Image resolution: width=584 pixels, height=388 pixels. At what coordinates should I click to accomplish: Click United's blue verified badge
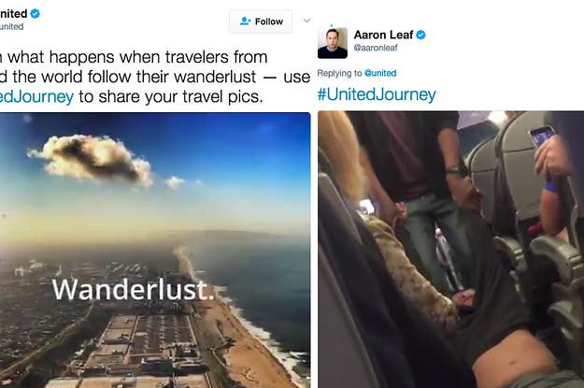[35, 14]
